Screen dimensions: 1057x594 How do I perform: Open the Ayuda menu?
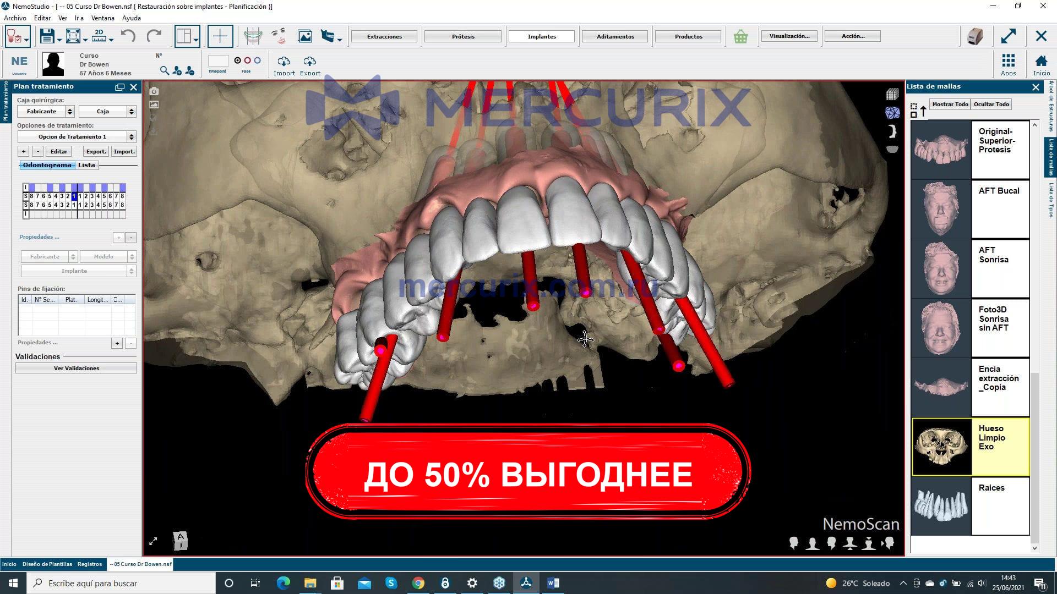[132, 18]
